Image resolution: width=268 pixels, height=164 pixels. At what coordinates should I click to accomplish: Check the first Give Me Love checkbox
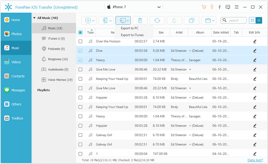tap(80, 70)
